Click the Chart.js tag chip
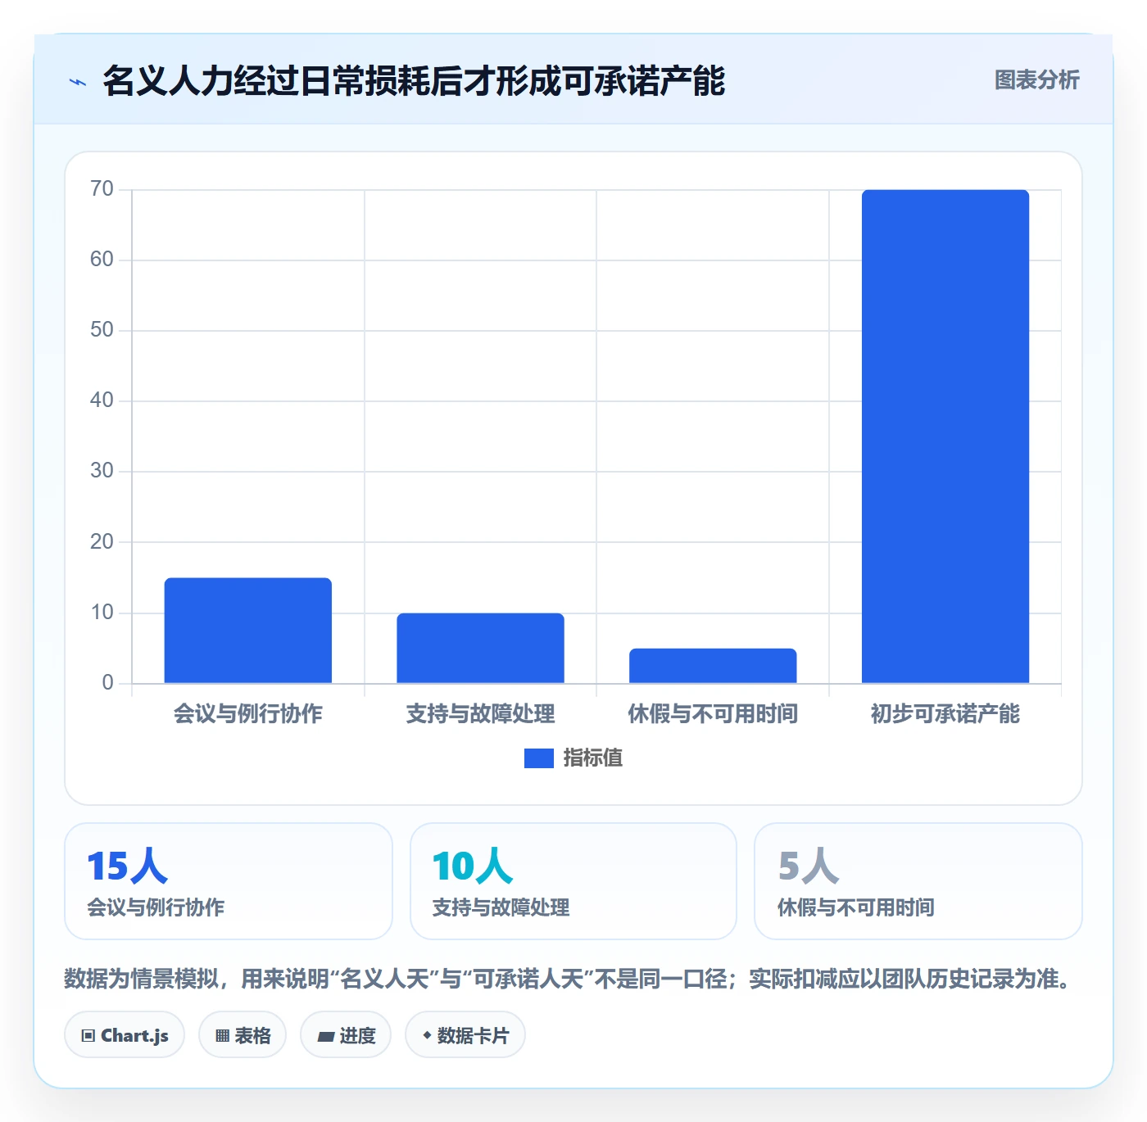The width and height of the screenshot is (1147, 1122). pos(125,1035)
